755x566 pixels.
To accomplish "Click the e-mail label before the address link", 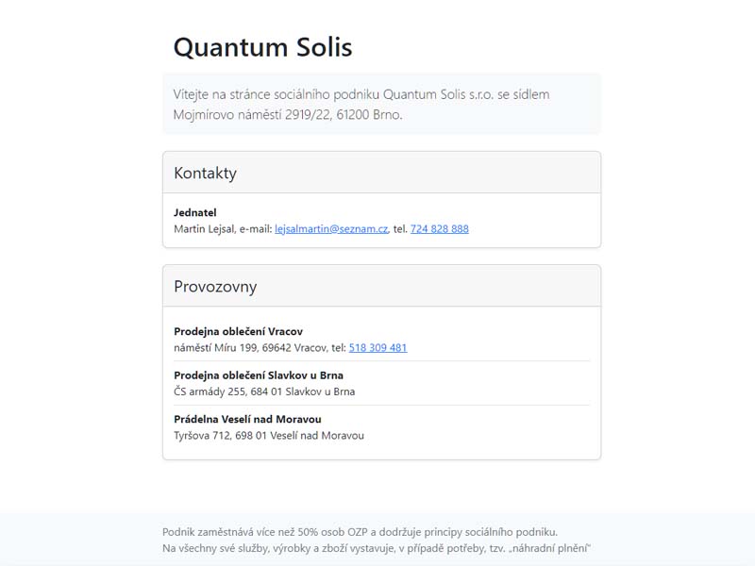I will point(256,229).
